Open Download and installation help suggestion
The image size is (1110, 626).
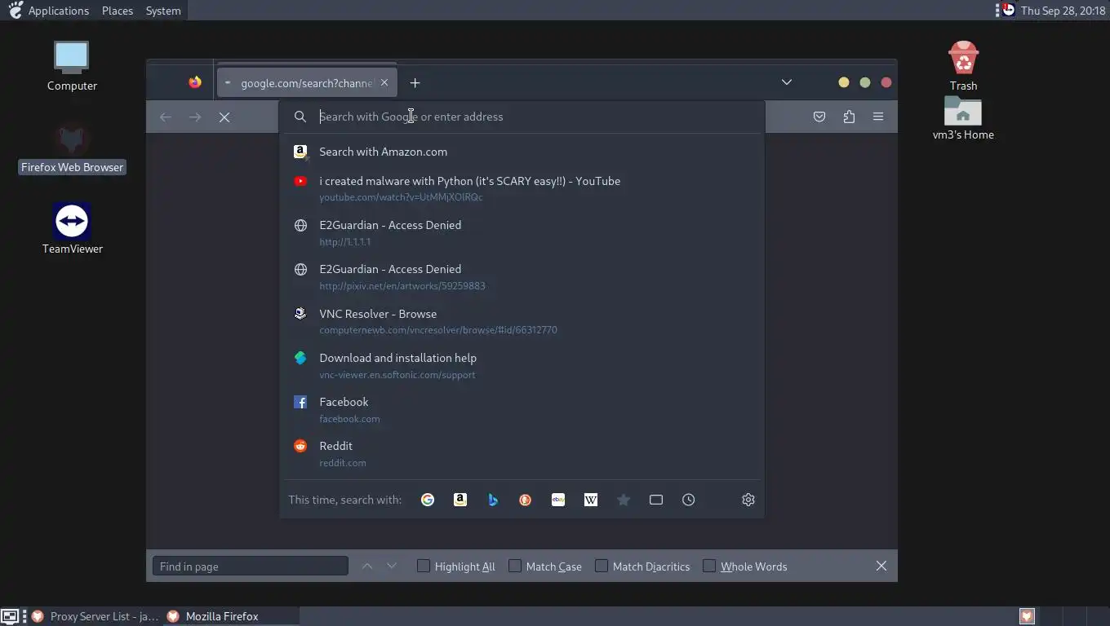pos(522,365)
